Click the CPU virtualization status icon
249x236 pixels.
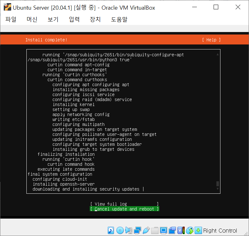[181, 230]
